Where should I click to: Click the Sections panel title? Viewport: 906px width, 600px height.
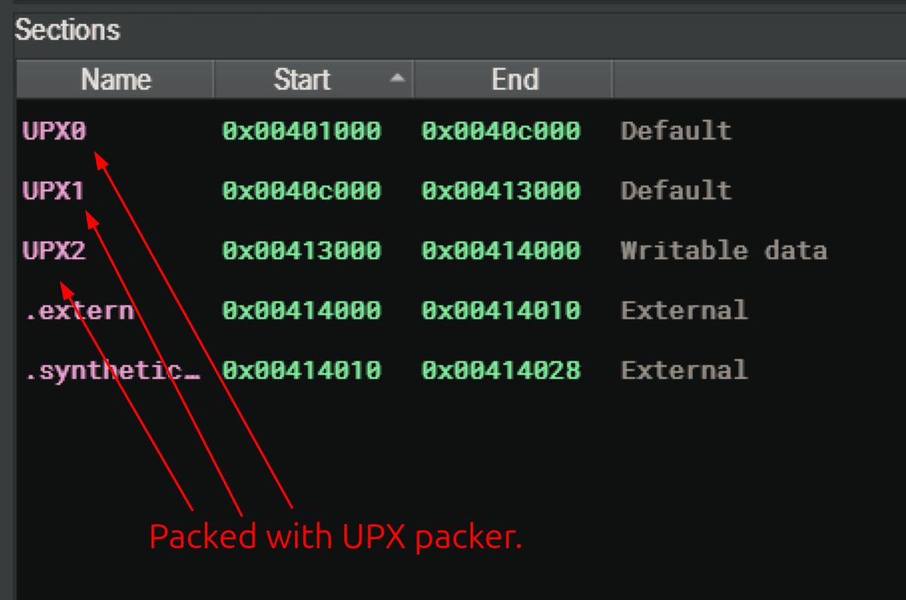click(68, 30)
